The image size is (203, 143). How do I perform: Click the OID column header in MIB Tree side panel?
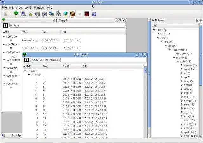[175, 26]
